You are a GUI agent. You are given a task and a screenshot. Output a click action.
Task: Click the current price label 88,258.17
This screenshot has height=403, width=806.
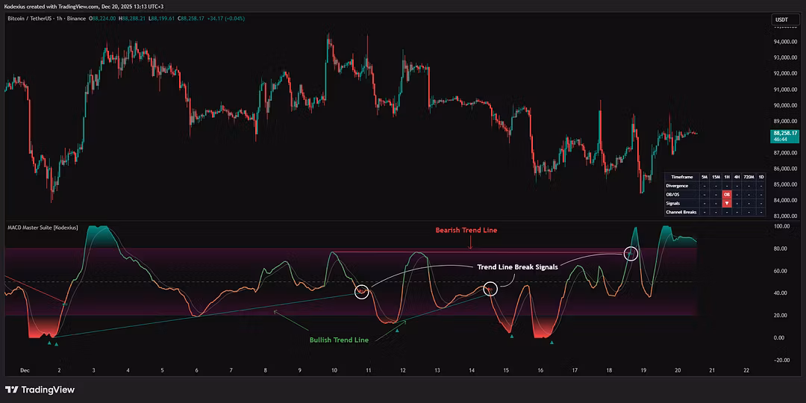785,134
